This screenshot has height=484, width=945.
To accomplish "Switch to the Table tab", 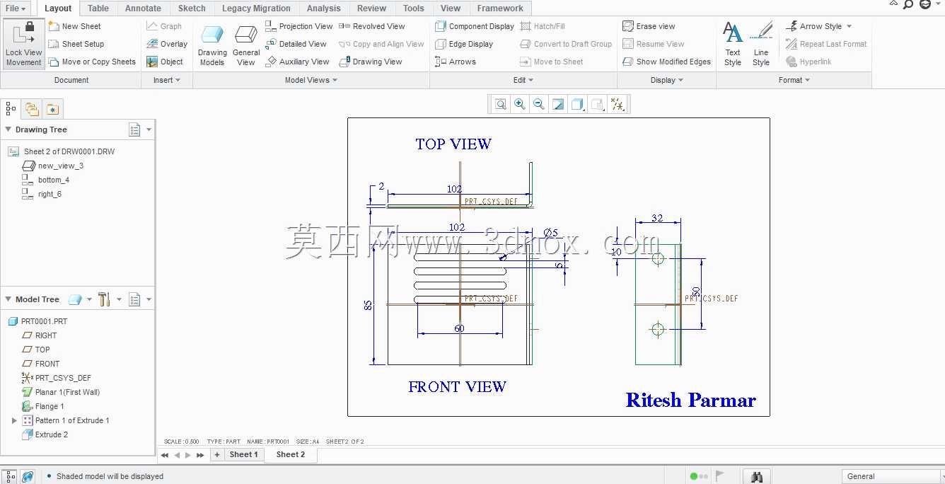I will 98,8.
